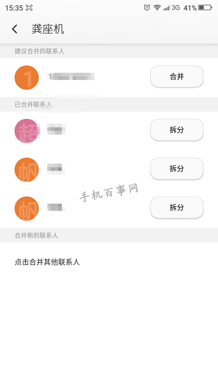Tap the top 拆分 split button
218x388 pixels.
pyautogui.click(x=177, y=130)
